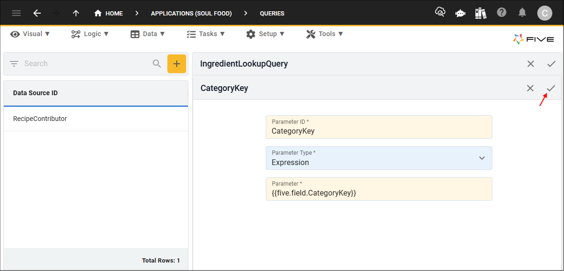The height and width of the screenshot is (271, 564).
Task: Click the Total Rows: 1 text
Action: 161,261
